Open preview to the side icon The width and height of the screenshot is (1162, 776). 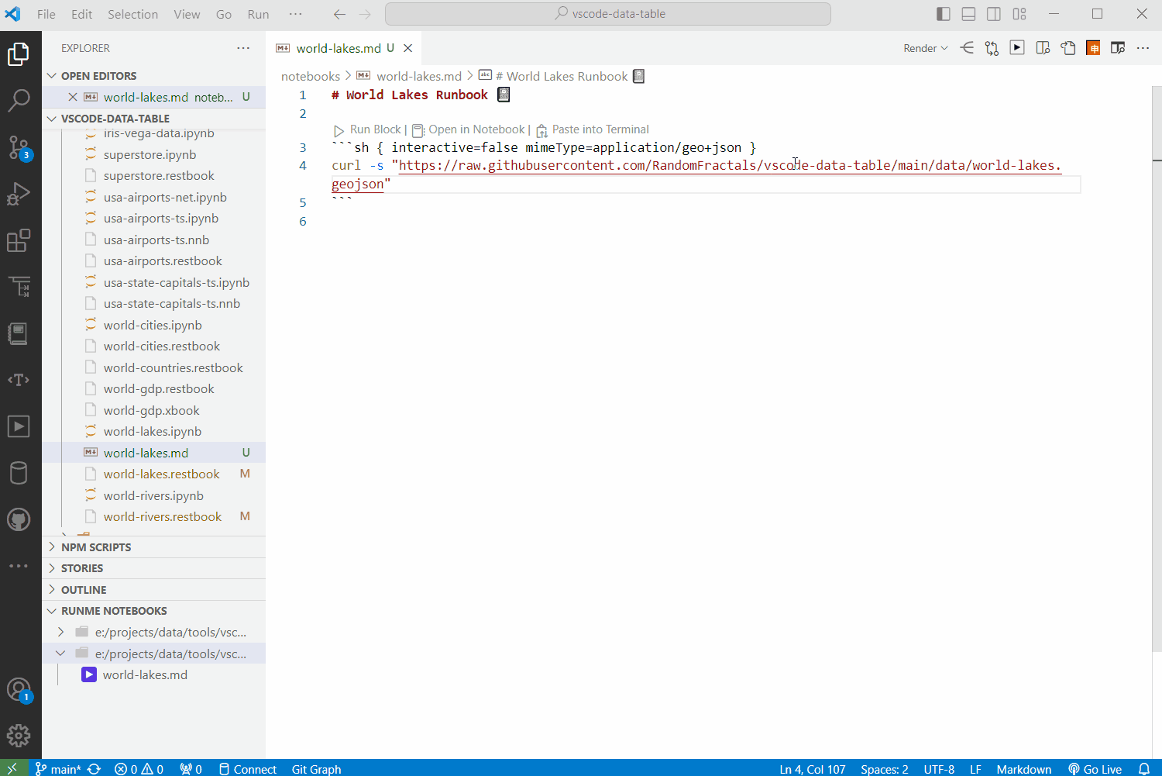click(1043, 48)
